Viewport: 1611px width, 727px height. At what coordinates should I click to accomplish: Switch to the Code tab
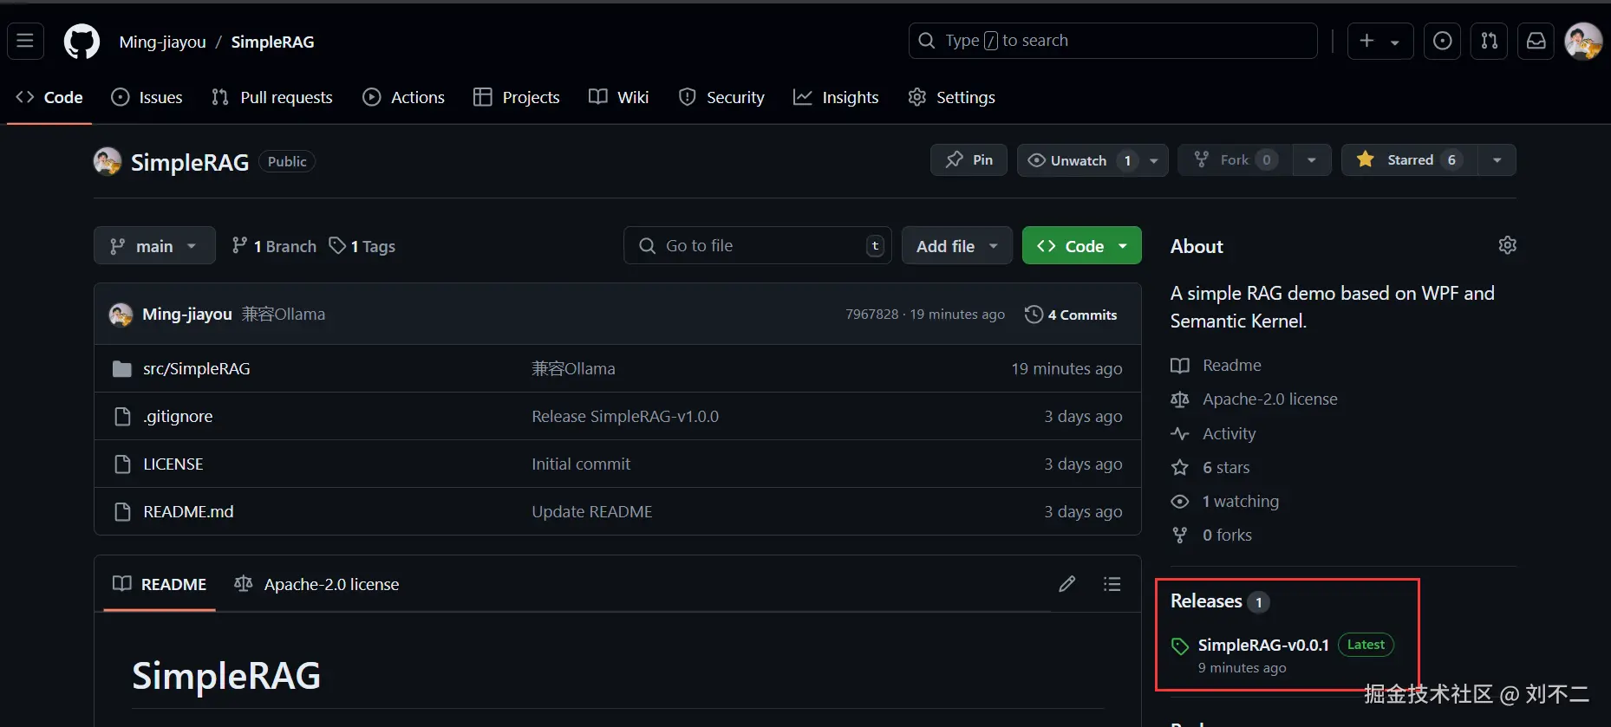point(49,97)
